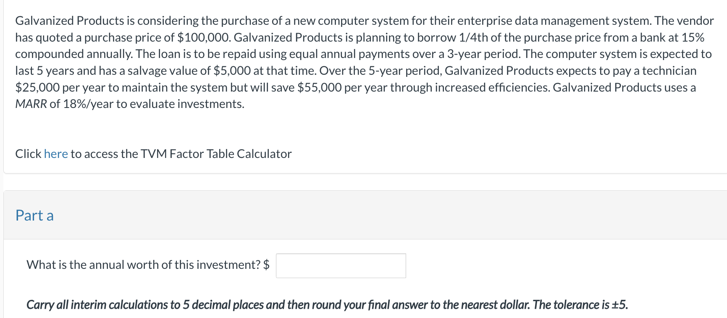Click the italic 'MARR' word
The image size is (727, 318).
pyautogui.click(x=31, y=104)
